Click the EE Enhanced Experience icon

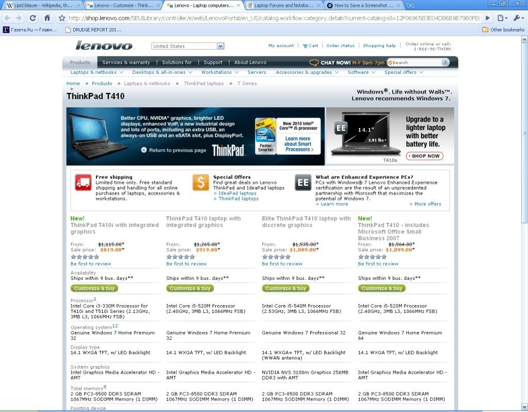[x=303, y=183]
